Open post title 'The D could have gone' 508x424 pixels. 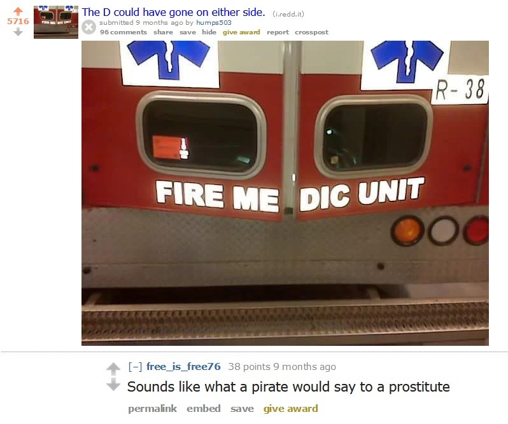(173, 12)
